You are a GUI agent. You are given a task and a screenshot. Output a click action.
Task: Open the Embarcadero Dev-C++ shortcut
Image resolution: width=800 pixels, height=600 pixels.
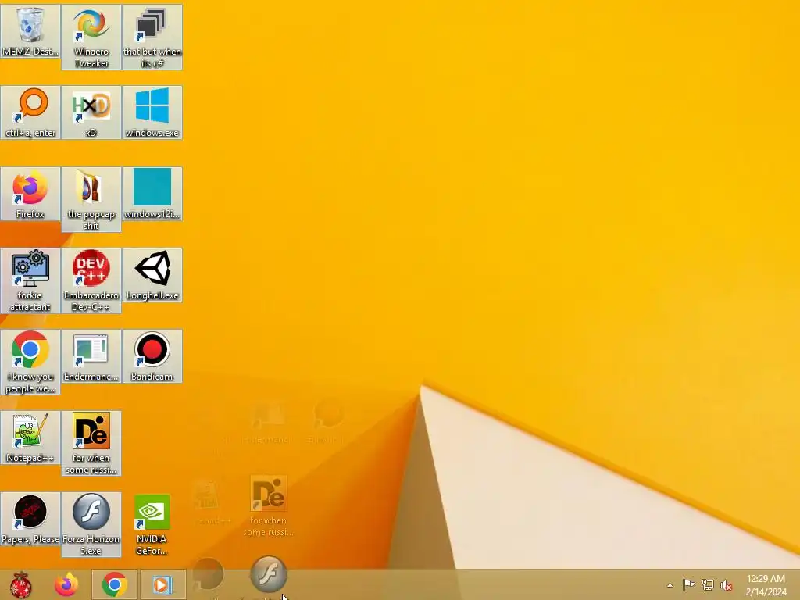pos(91,280)
